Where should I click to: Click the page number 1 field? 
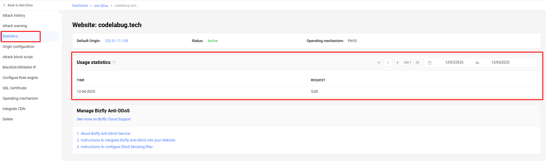(x=388, y=62)
